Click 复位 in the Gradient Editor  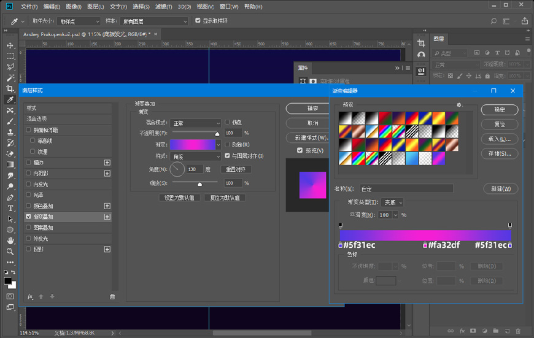click(500, 125)
